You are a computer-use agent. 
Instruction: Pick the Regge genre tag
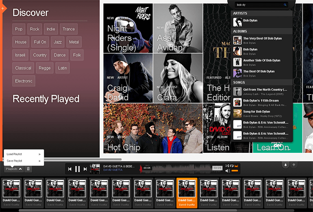click(45, 68)
